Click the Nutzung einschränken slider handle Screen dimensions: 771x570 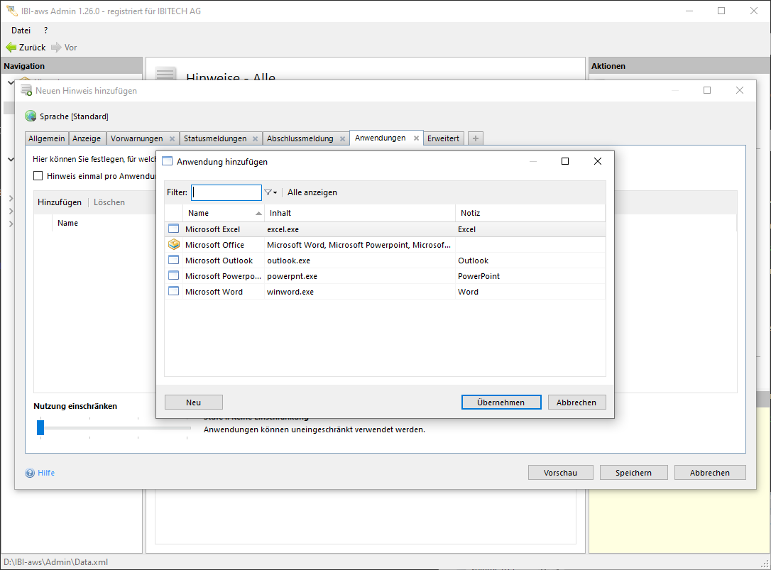click(x=40, y=427)
